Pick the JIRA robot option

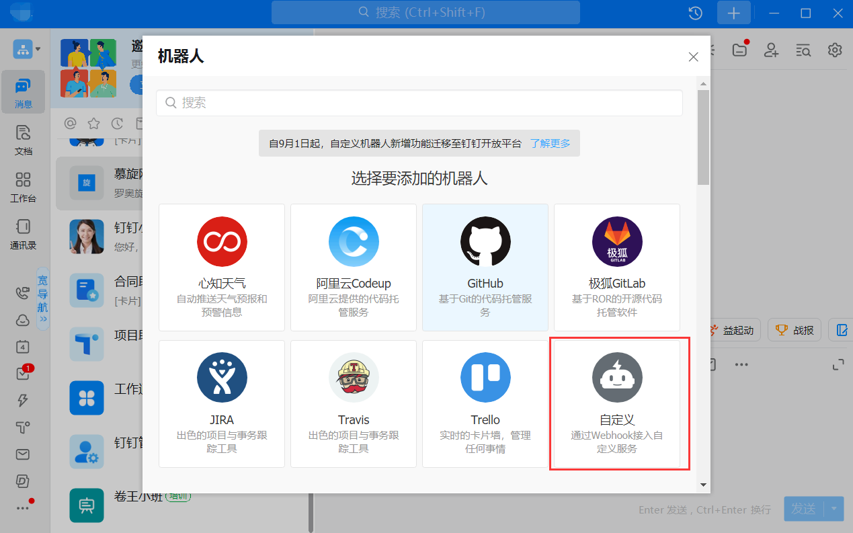tap(222, 403)
